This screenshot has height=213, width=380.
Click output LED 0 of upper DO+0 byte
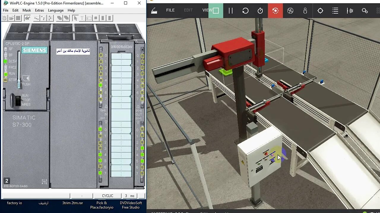pos(142,56)
